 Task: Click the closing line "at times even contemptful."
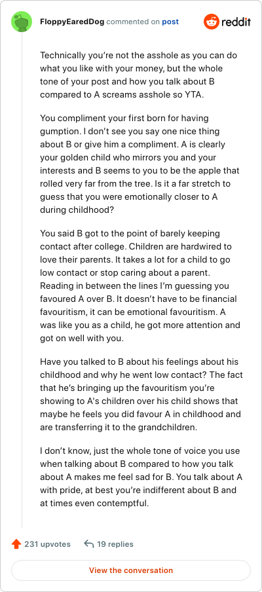point(95,504)
